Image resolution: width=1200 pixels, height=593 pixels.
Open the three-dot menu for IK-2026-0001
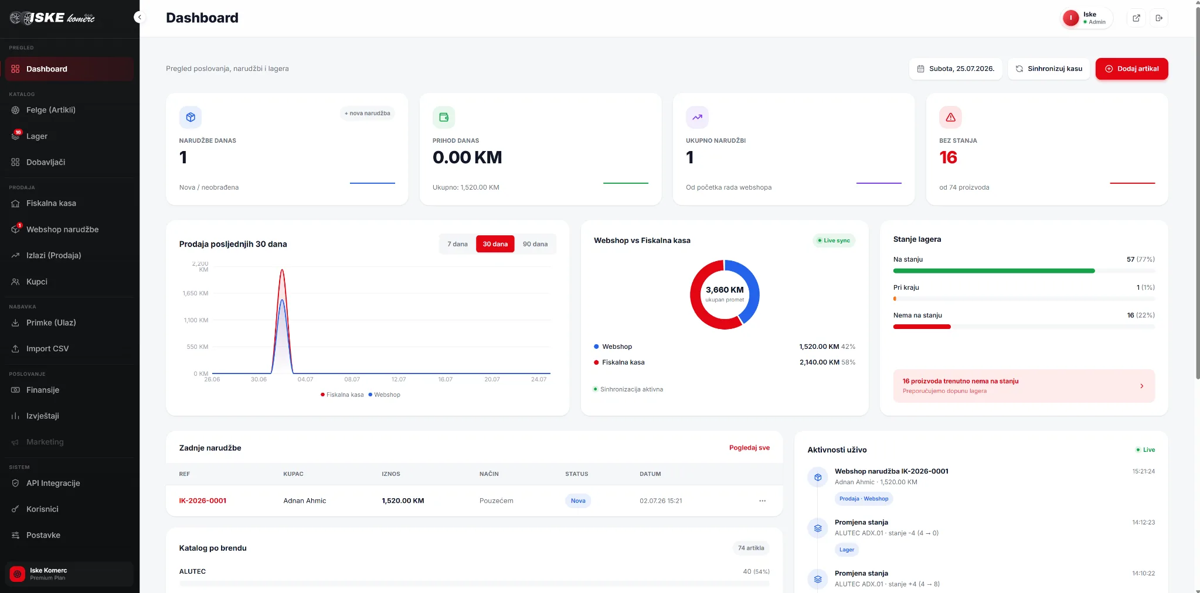pyautogui.click(x=762, y=501)
